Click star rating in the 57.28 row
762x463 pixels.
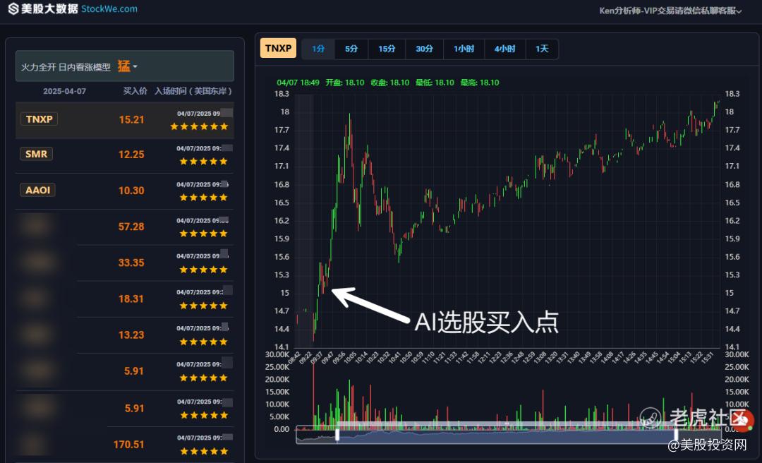[x=204, y=234]
